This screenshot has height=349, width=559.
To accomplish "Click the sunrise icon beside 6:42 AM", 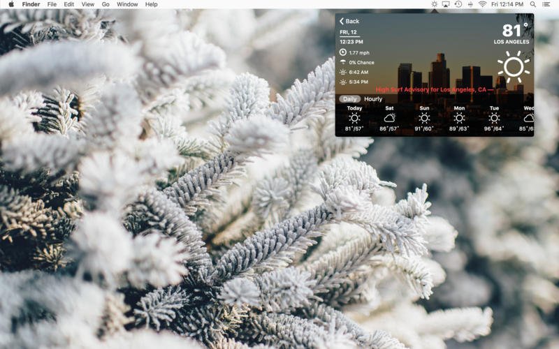I will [x=342, y=72].
